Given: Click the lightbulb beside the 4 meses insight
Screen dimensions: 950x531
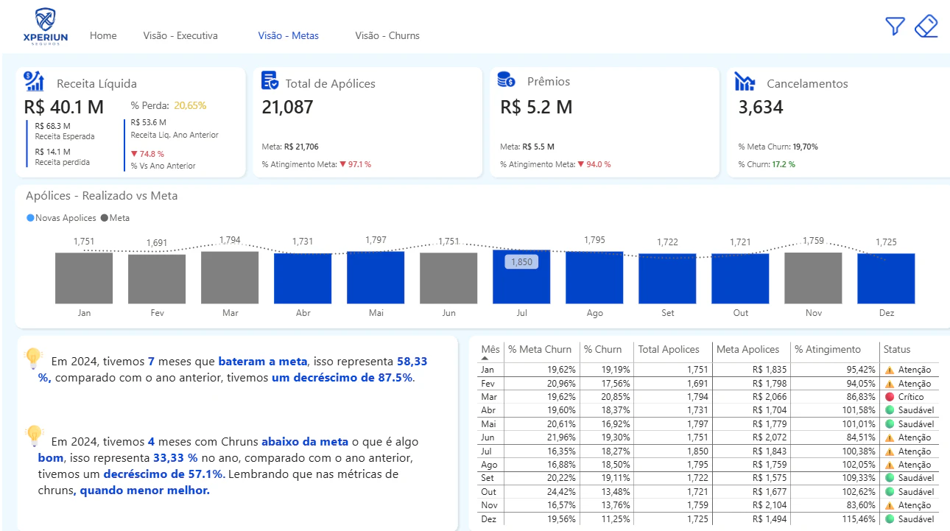Looking at the screenshot, I should point(34,436).
